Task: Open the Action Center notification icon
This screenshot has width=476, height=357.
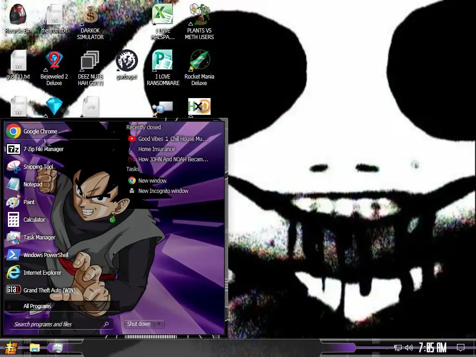Action: click(x=461, y=348)
